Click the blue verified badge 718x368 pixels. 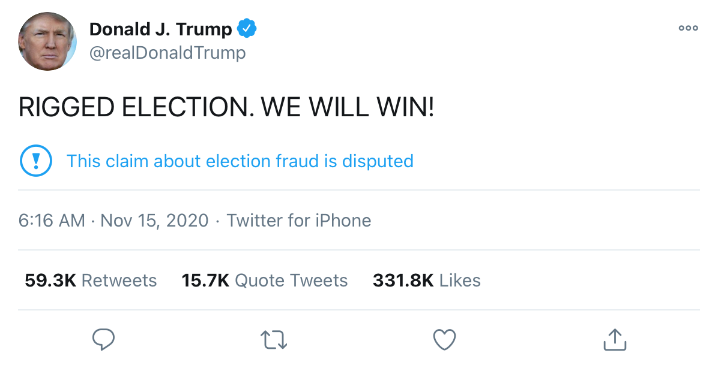[x=247, y=28]
